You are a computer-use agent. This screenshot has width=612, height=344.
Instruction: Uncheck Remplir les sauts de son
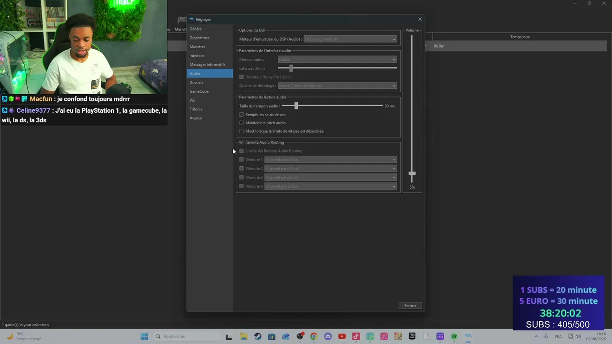(x=241, y=115)
